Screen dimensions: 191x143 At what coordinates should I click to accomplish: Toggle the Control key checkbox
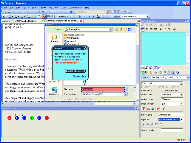pos(155,87)
